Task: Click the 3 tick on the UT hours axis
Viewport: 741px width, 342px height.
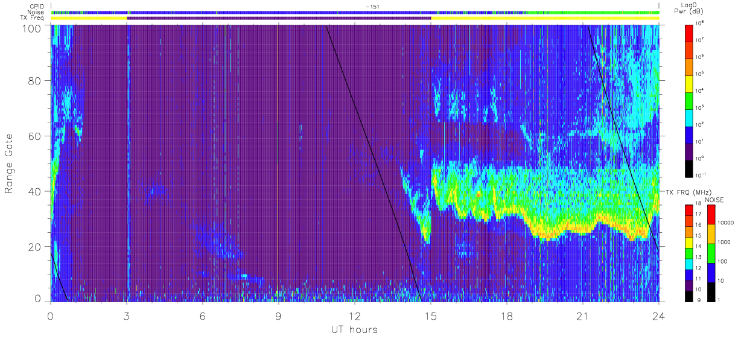Action: [127, 315]
